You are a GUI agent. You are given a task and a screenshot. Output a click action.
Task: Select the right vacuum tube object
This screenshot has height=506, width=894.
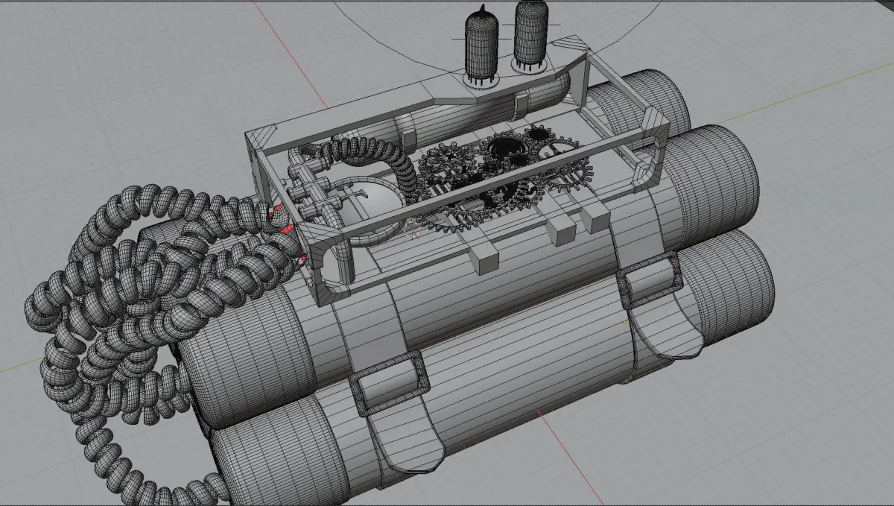click(530, 36)
